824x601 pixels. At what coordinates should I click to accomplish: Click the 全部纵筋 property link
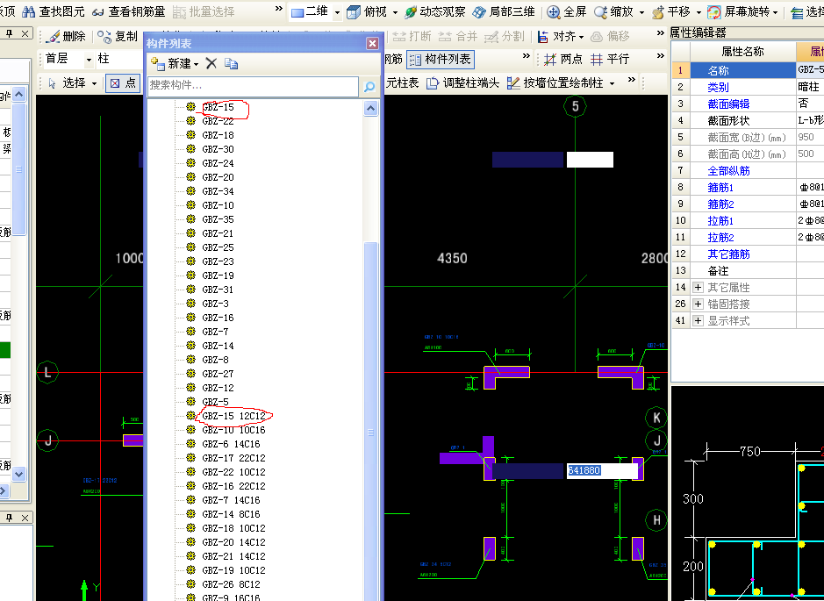pyautogui.click(x=728, y=171)
